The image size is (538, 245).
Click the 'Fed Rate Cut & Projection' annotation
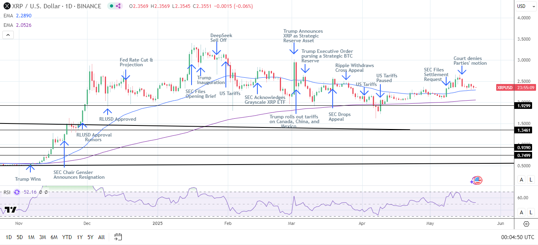pos(136,62)
